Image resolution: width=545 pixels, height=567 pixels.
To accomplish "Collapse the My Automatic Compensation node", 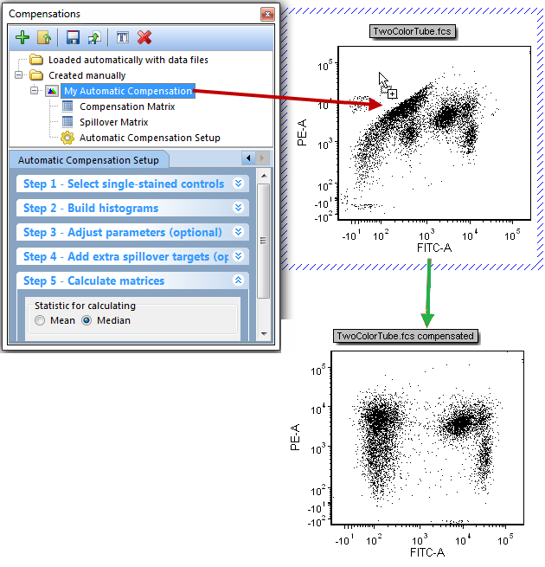I will point(34,91).
